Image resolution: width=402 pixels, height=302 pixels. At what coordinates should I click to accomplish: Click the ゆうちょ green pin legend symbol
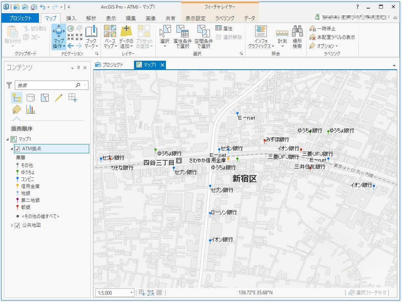click(18, 172)
